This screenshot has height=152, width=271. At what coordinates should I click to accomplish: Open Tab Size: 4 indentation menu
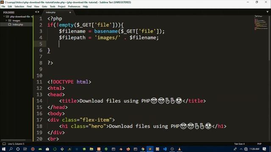pos(239,144)
